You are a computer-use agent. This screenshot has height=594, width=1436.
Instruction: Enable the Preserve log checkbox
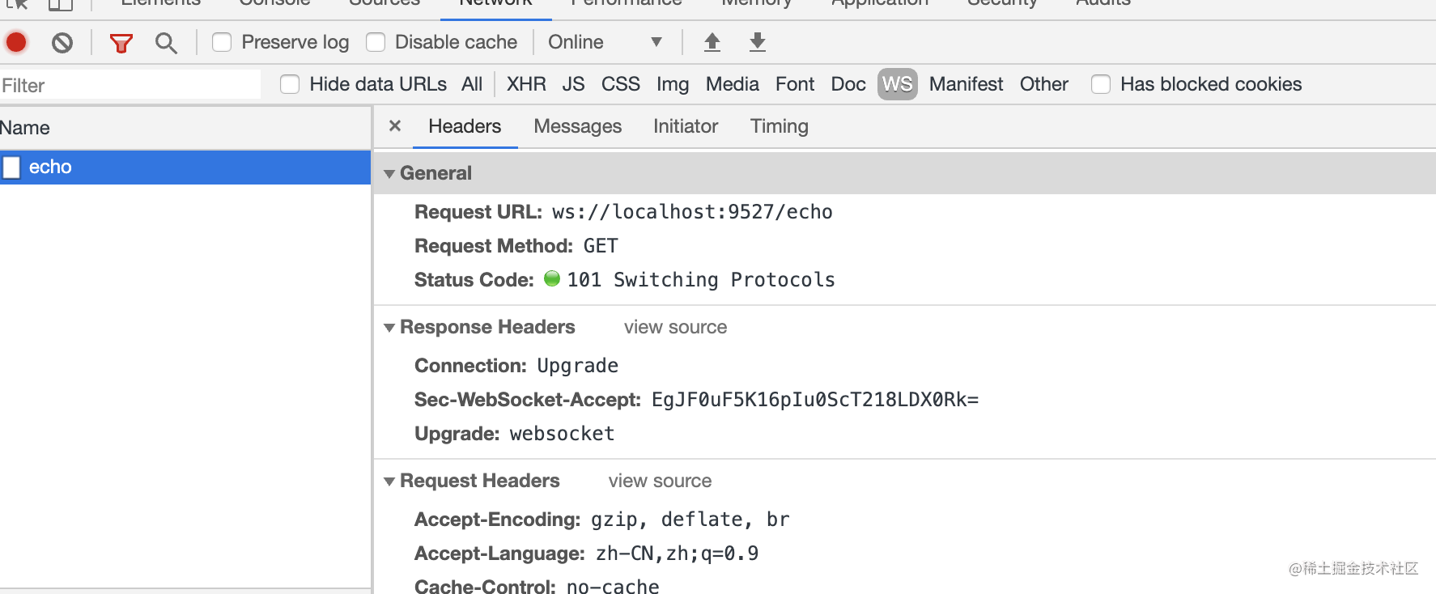point(222,42)
